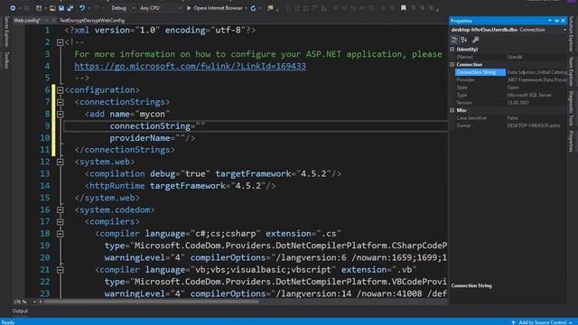Select the Version property row

511,103
